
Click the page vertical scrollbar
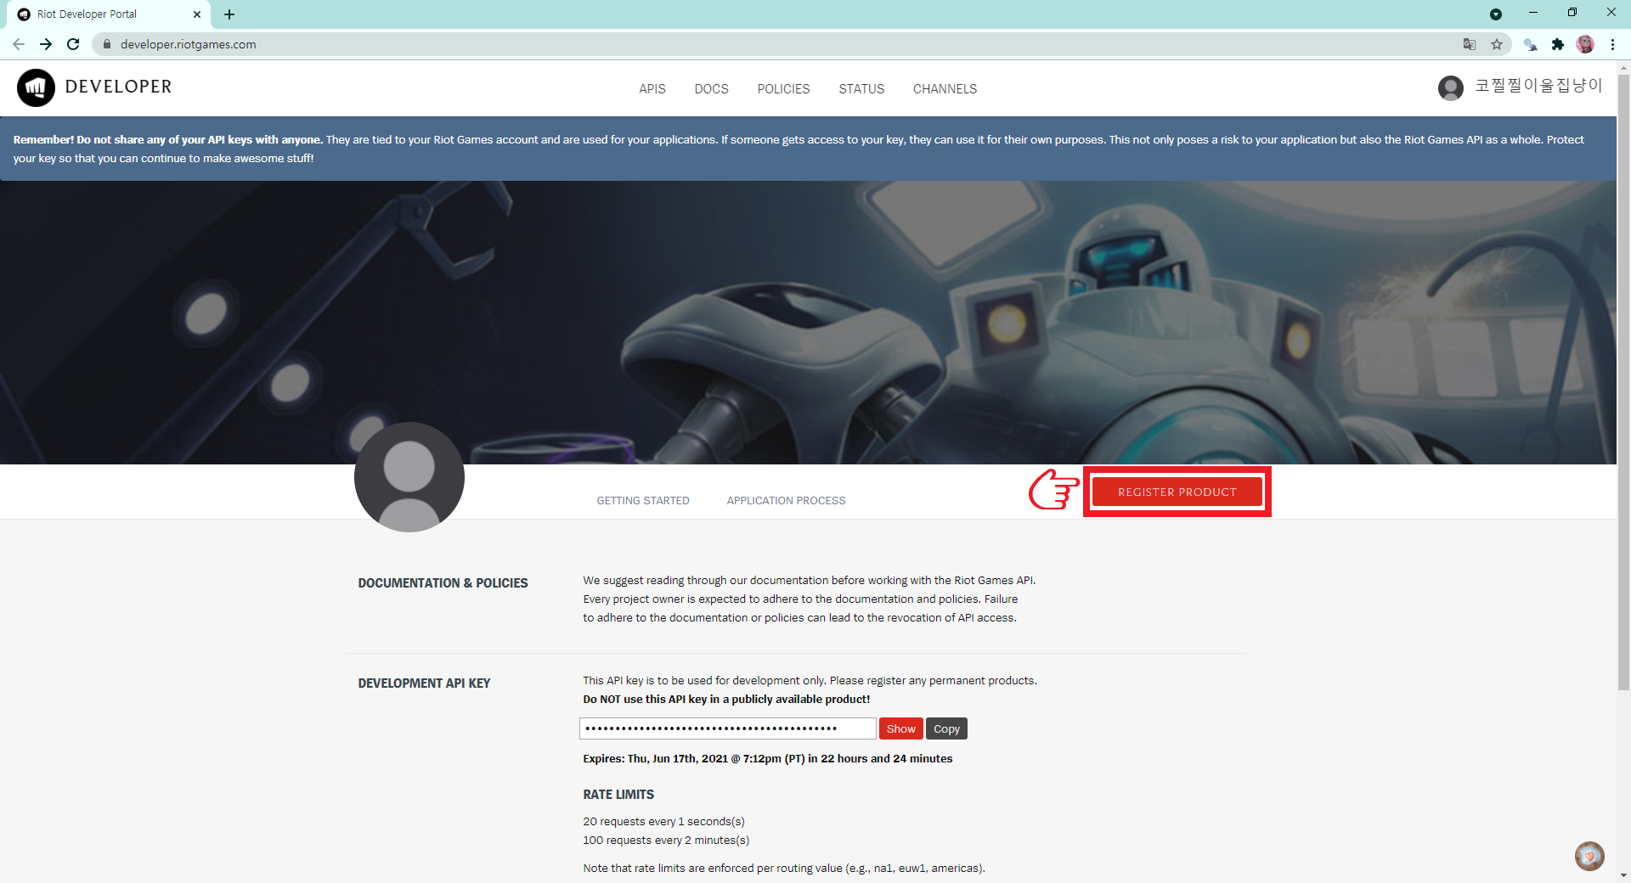[1623, 382]
